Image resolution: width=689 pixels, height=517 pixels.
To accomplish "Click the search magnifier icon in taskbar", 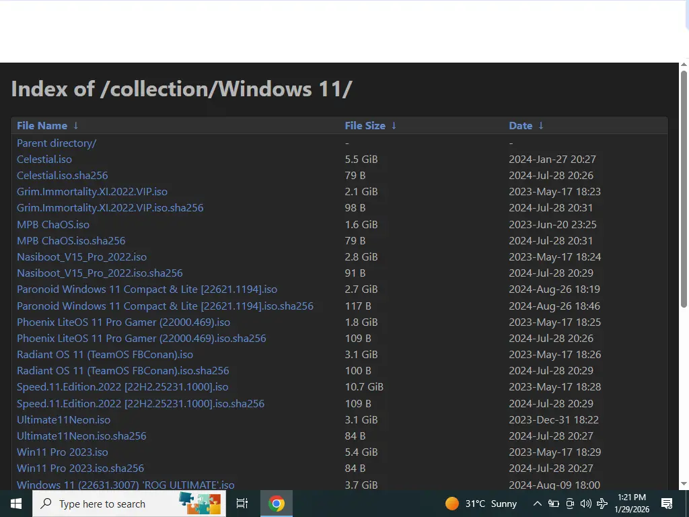I will tap(46, 504).
